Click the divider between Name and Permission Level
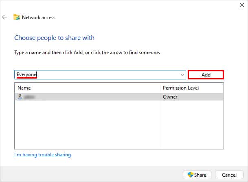Screen dimensions: 248x182 point(160,88)
